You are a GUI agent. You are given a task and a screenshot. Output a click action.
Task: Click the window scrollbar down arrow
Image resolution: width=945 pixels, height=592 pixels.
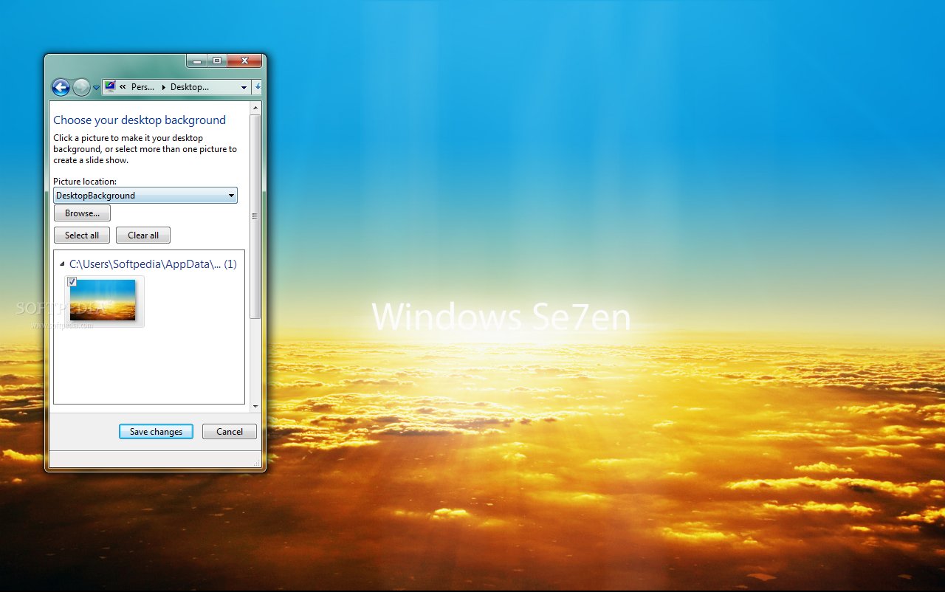255,407
